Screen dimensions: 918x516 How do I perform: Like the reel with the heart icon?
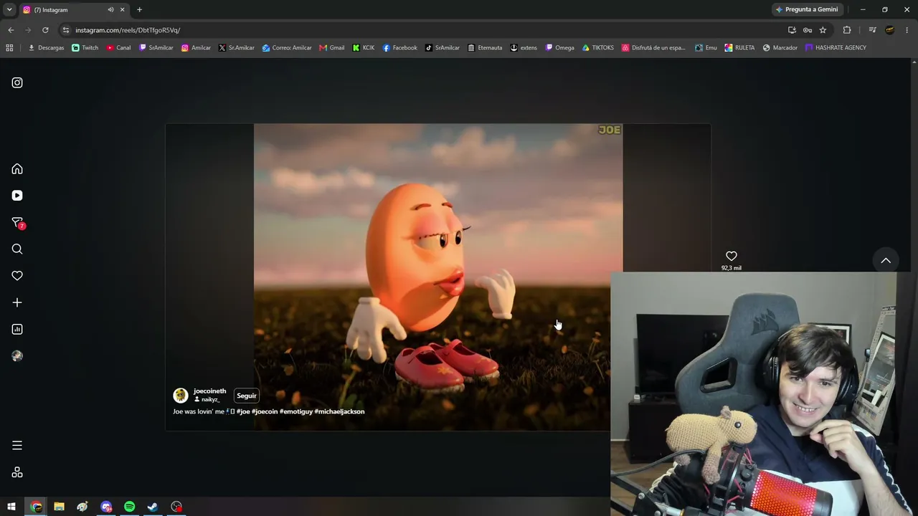732,256
